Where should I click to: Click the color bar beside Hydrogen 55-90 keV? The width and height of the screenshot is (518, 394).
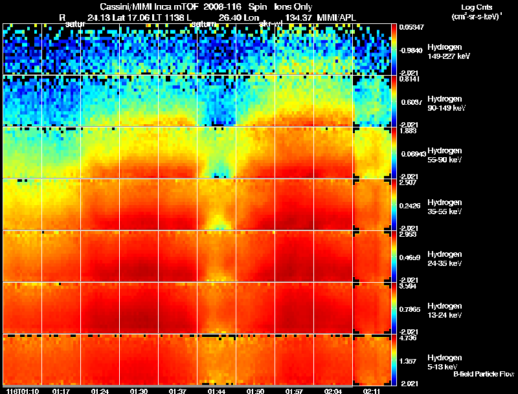394,153
